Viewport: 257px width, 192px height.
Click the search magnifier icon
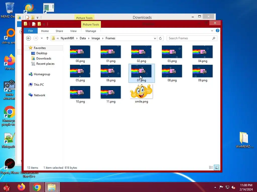tap(214, 38)
